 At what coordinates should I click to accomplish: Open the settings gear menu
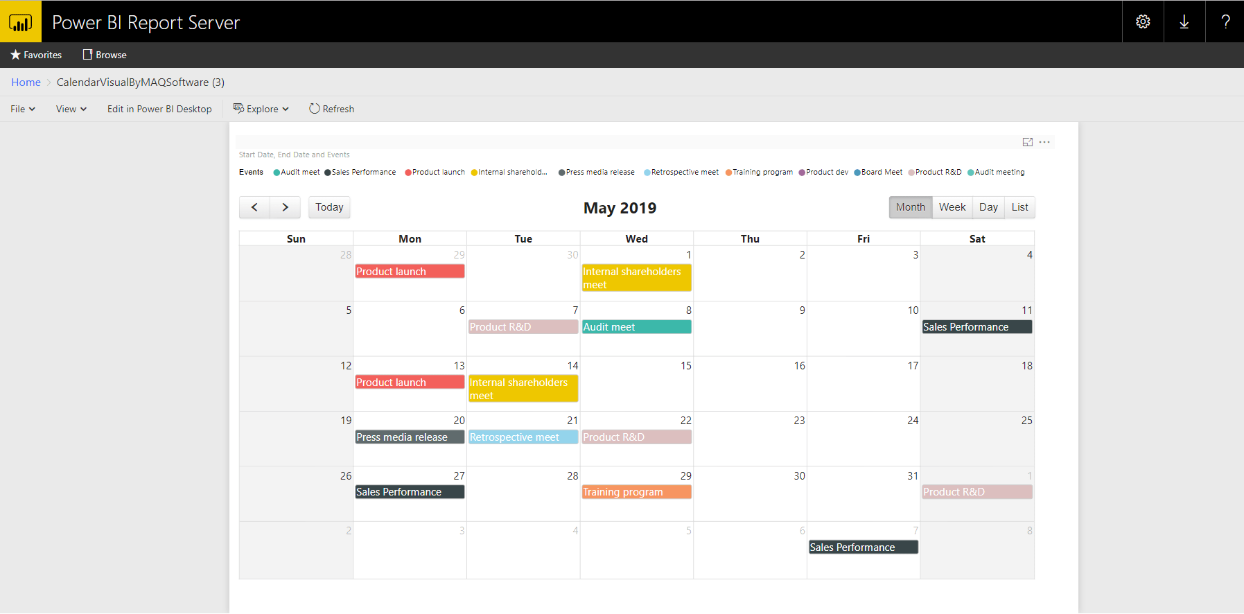pos(1143,21)
